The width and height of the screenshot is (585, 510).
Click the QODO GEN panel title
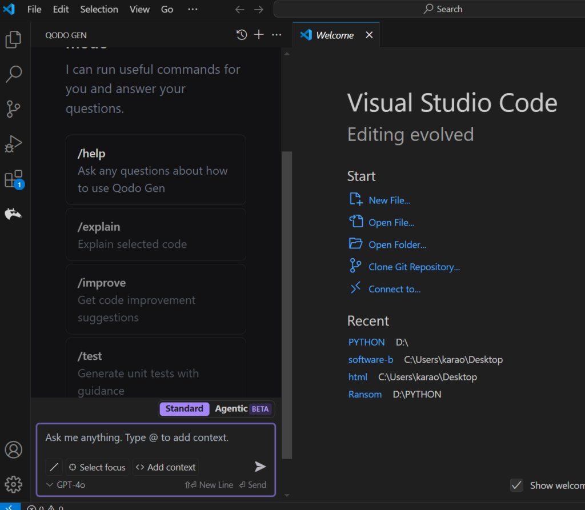66,35
